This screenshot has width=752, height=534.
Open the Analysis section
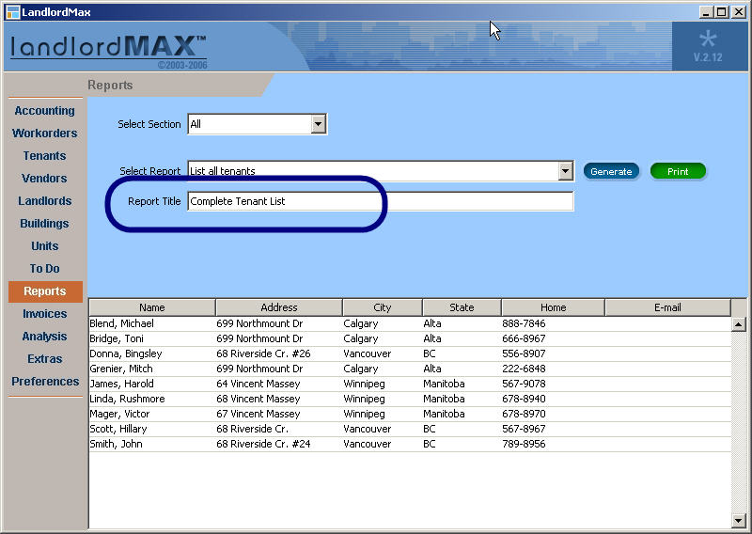click(44, 337)
